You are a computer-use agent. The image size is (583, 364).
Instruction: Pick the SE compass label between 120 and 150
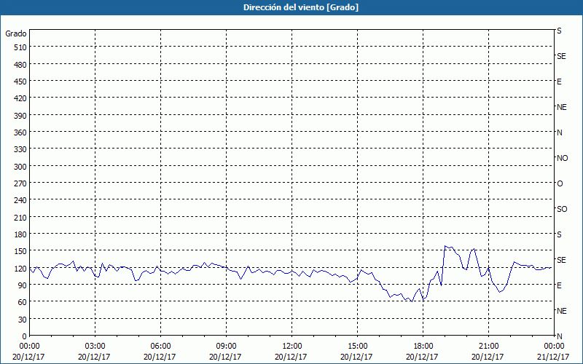[561, 260]
